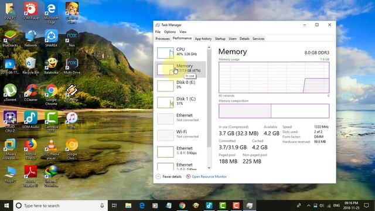Open Edge from the taskbar
375x211 pixels.
(142, 206)
